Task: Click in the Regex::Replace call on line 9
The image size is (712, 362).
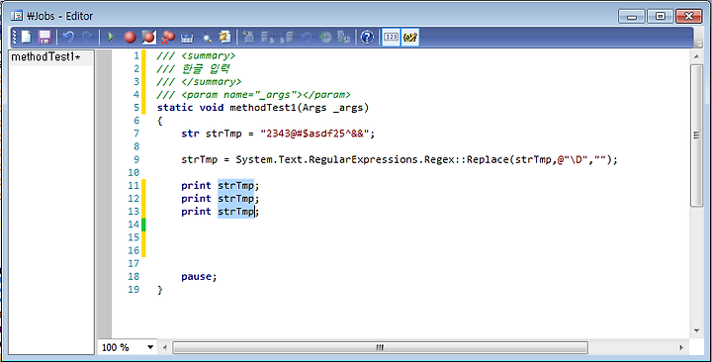Action: [x=488, y=160]
